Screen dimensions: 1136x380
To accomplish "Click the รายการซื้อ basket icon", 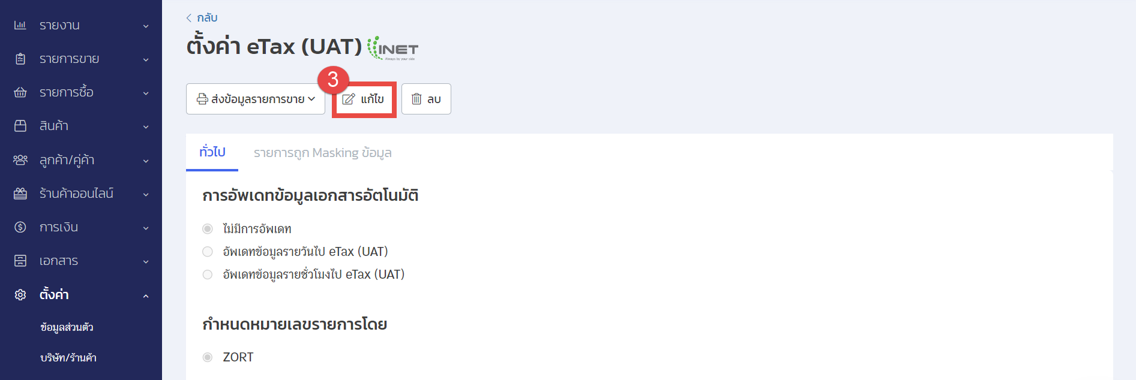I will pyautogui.click(x=20, y=92).
